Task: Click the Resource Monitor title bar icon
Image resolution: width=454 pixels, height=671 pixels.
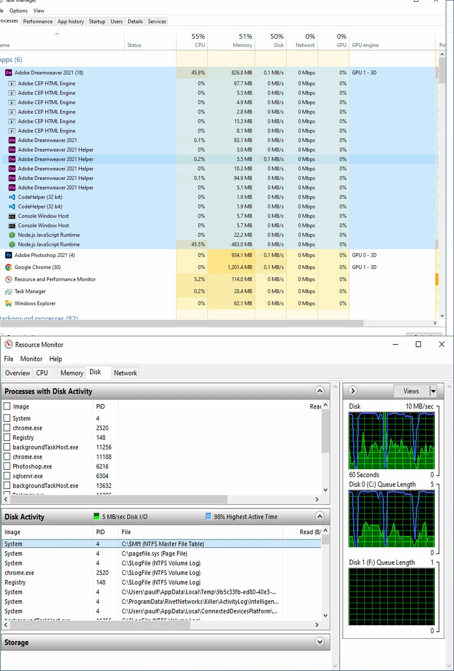Action: pos(9,344)
